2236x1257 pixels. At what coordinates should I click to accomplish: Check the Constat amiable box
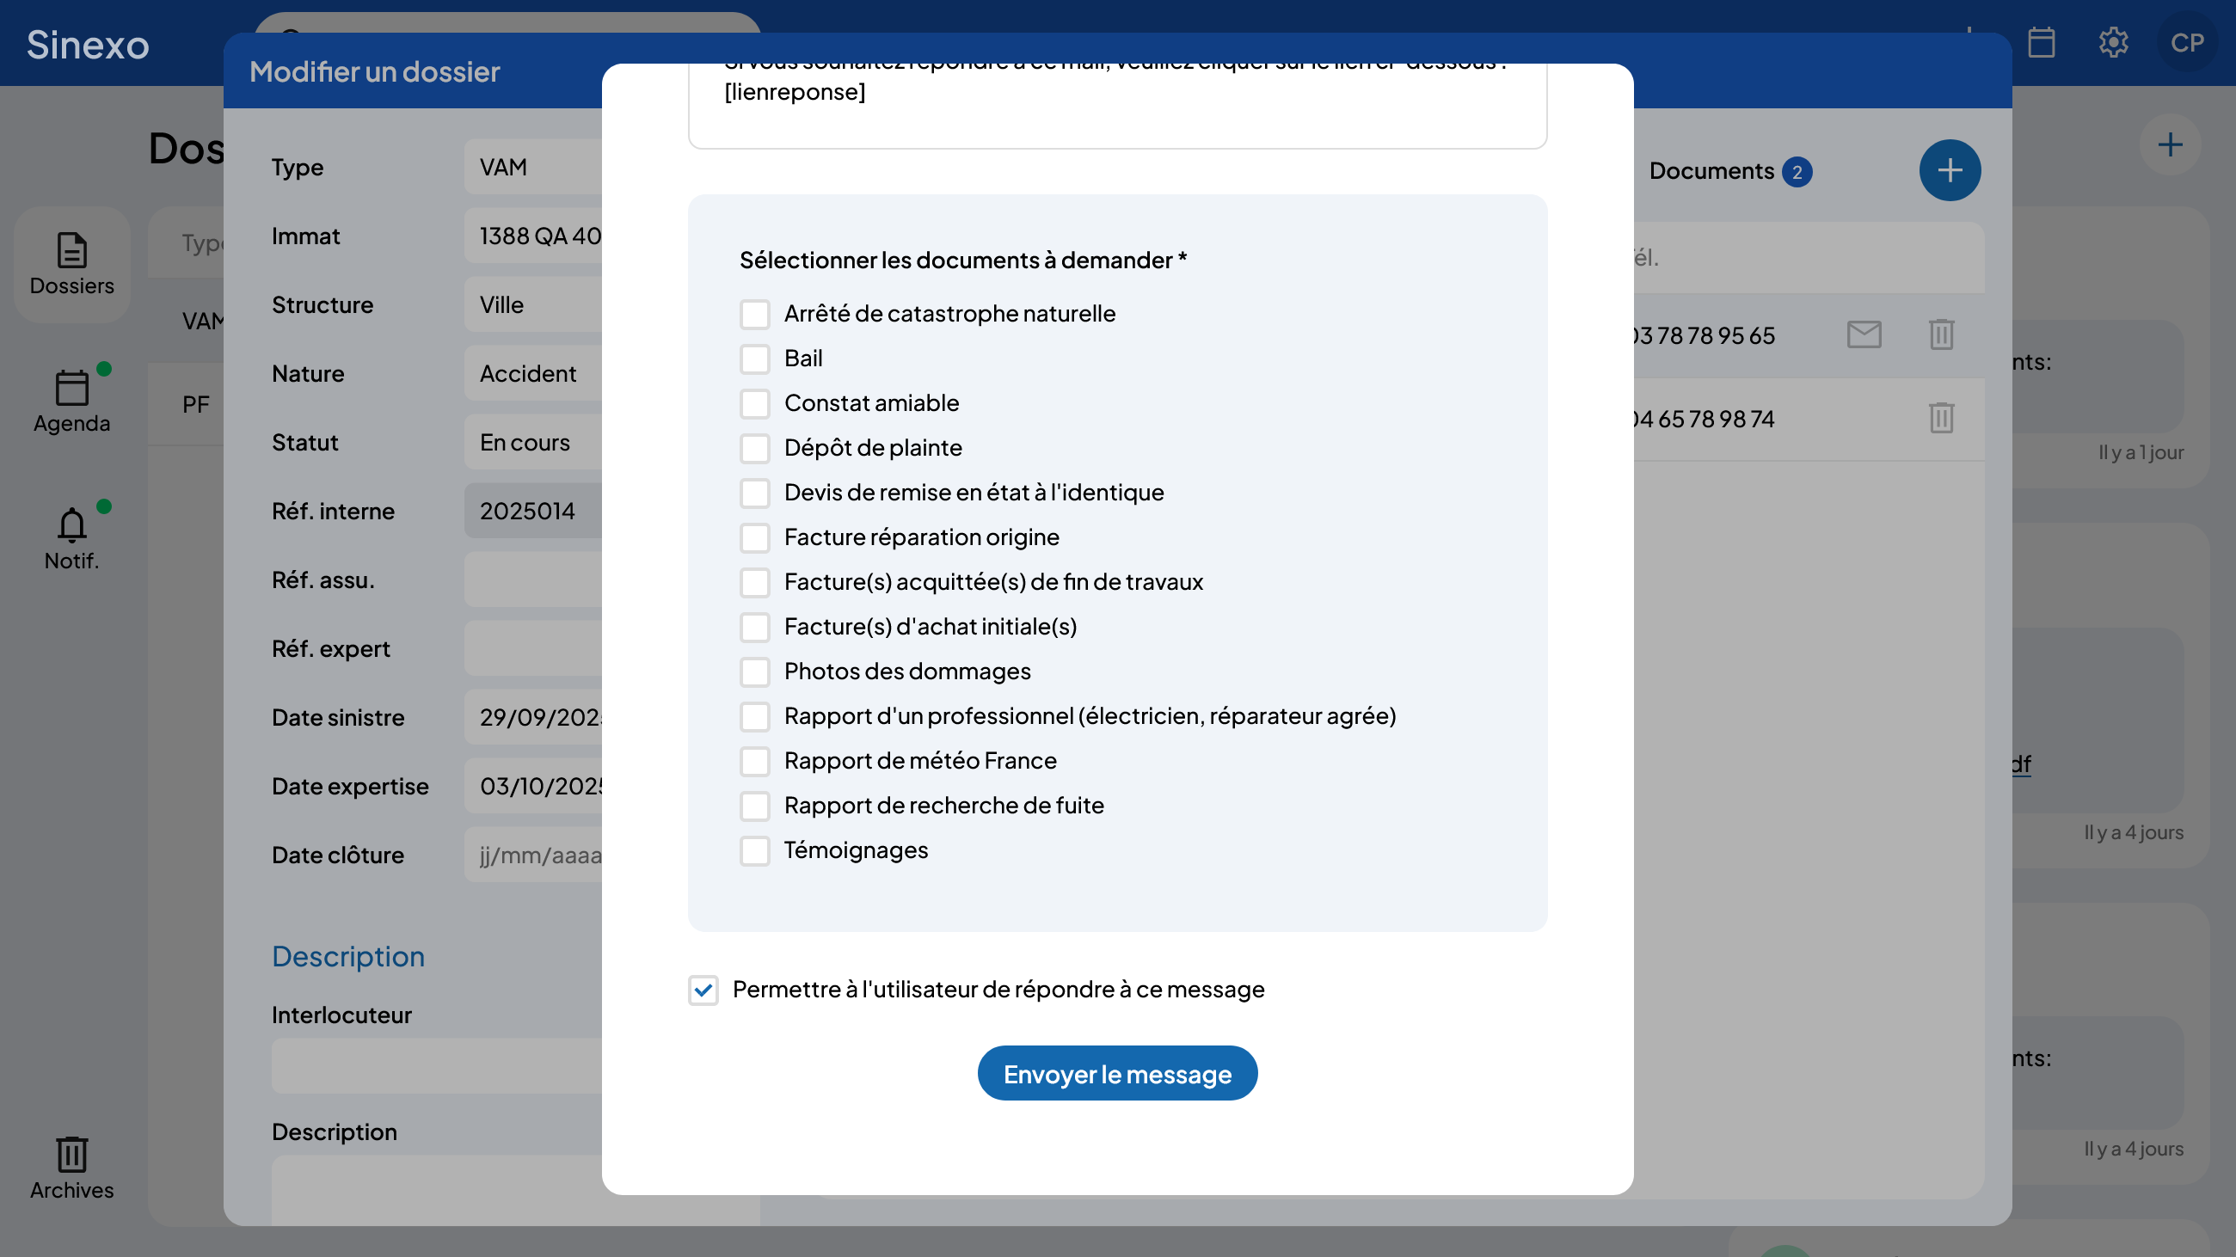(754, 403)
